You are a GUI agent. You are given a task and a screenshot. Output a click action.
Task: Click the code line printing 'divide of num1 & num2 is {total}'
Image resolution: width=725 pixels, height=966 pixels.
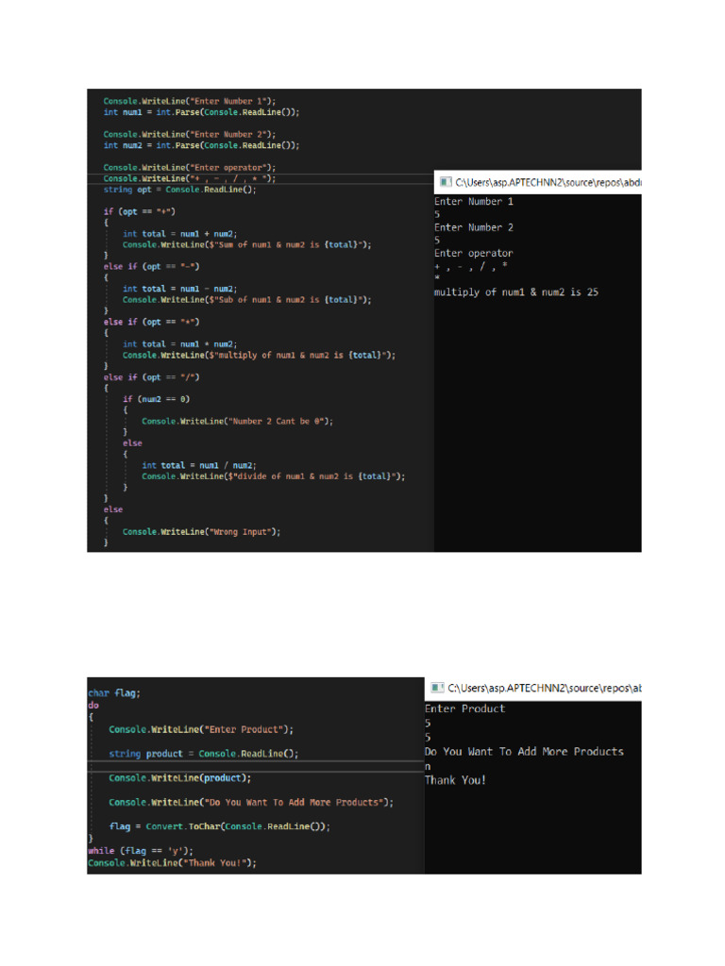click(273, 476)
